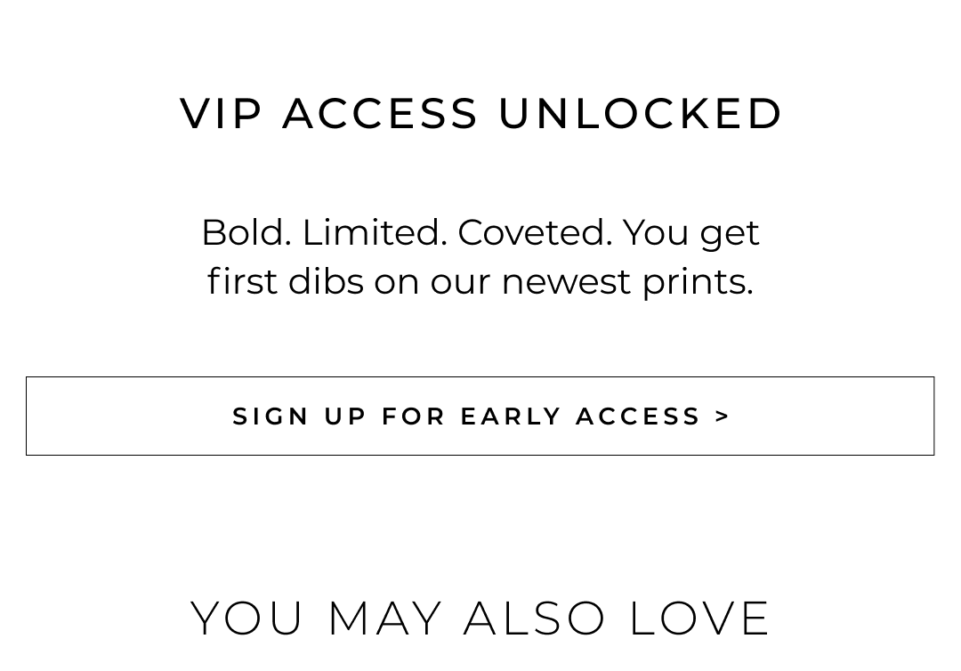
Task: Click the You May Also Love heading
Action: point(480,618)
